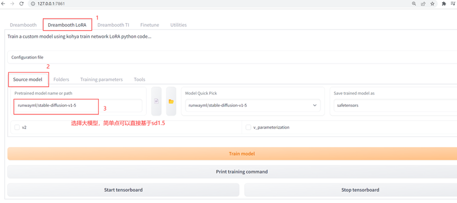Click the document file picker icon
The height and width of the screenshot is (203, 457).
(156, 101)
